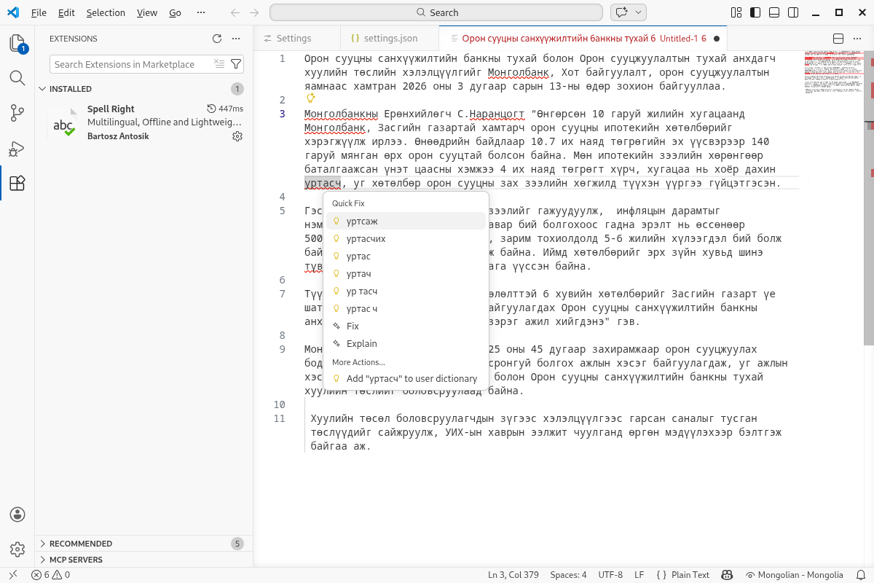Open the Search view in the activity bar
The image size is (874, 583).
click(x=17, y=75)
